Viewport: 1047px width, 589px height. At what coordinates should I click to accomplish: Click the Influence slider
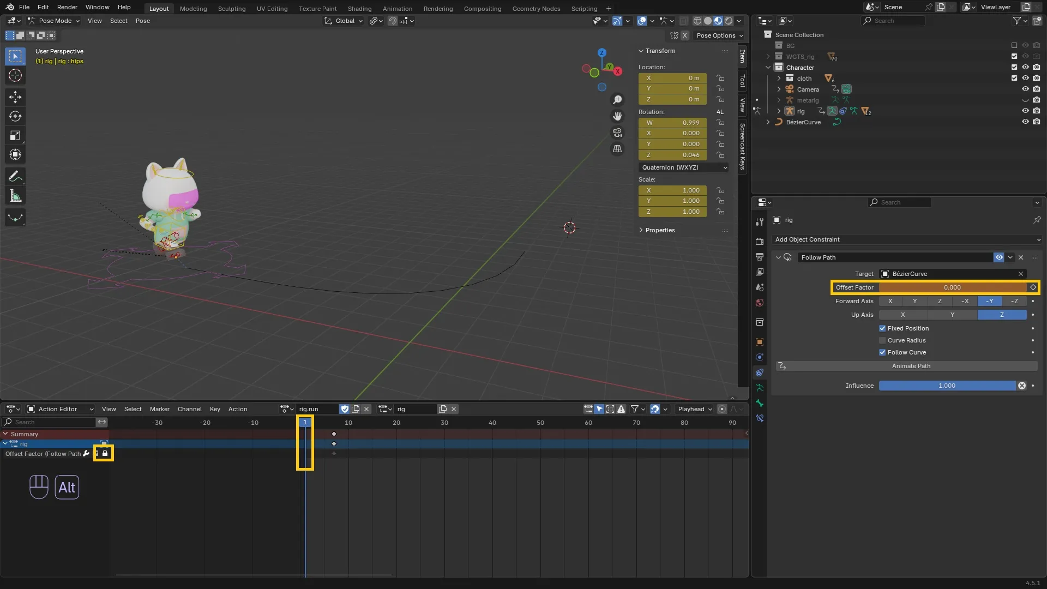click(947, 386)
